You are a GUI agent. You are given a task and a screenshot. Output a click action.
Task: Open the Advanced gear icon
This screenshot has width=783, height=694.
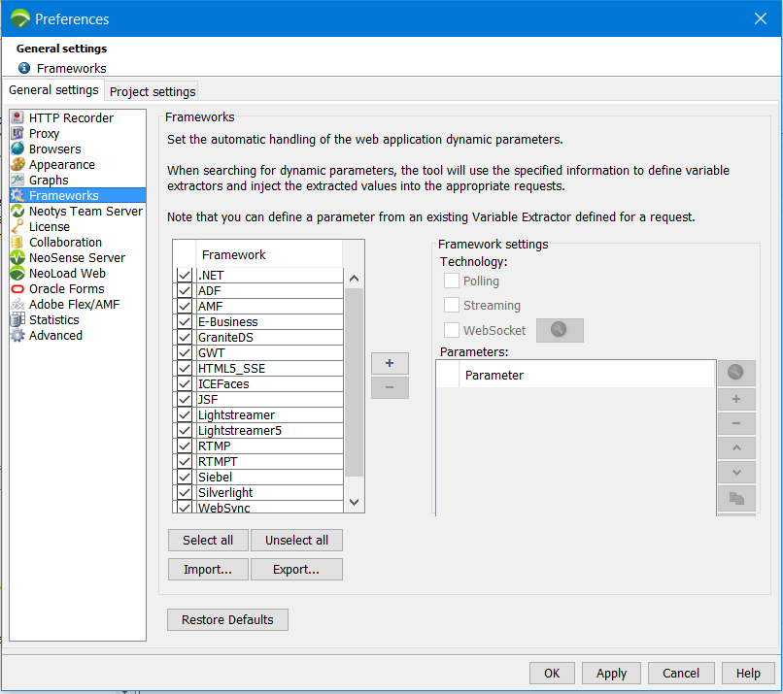(x=17, y=336)
